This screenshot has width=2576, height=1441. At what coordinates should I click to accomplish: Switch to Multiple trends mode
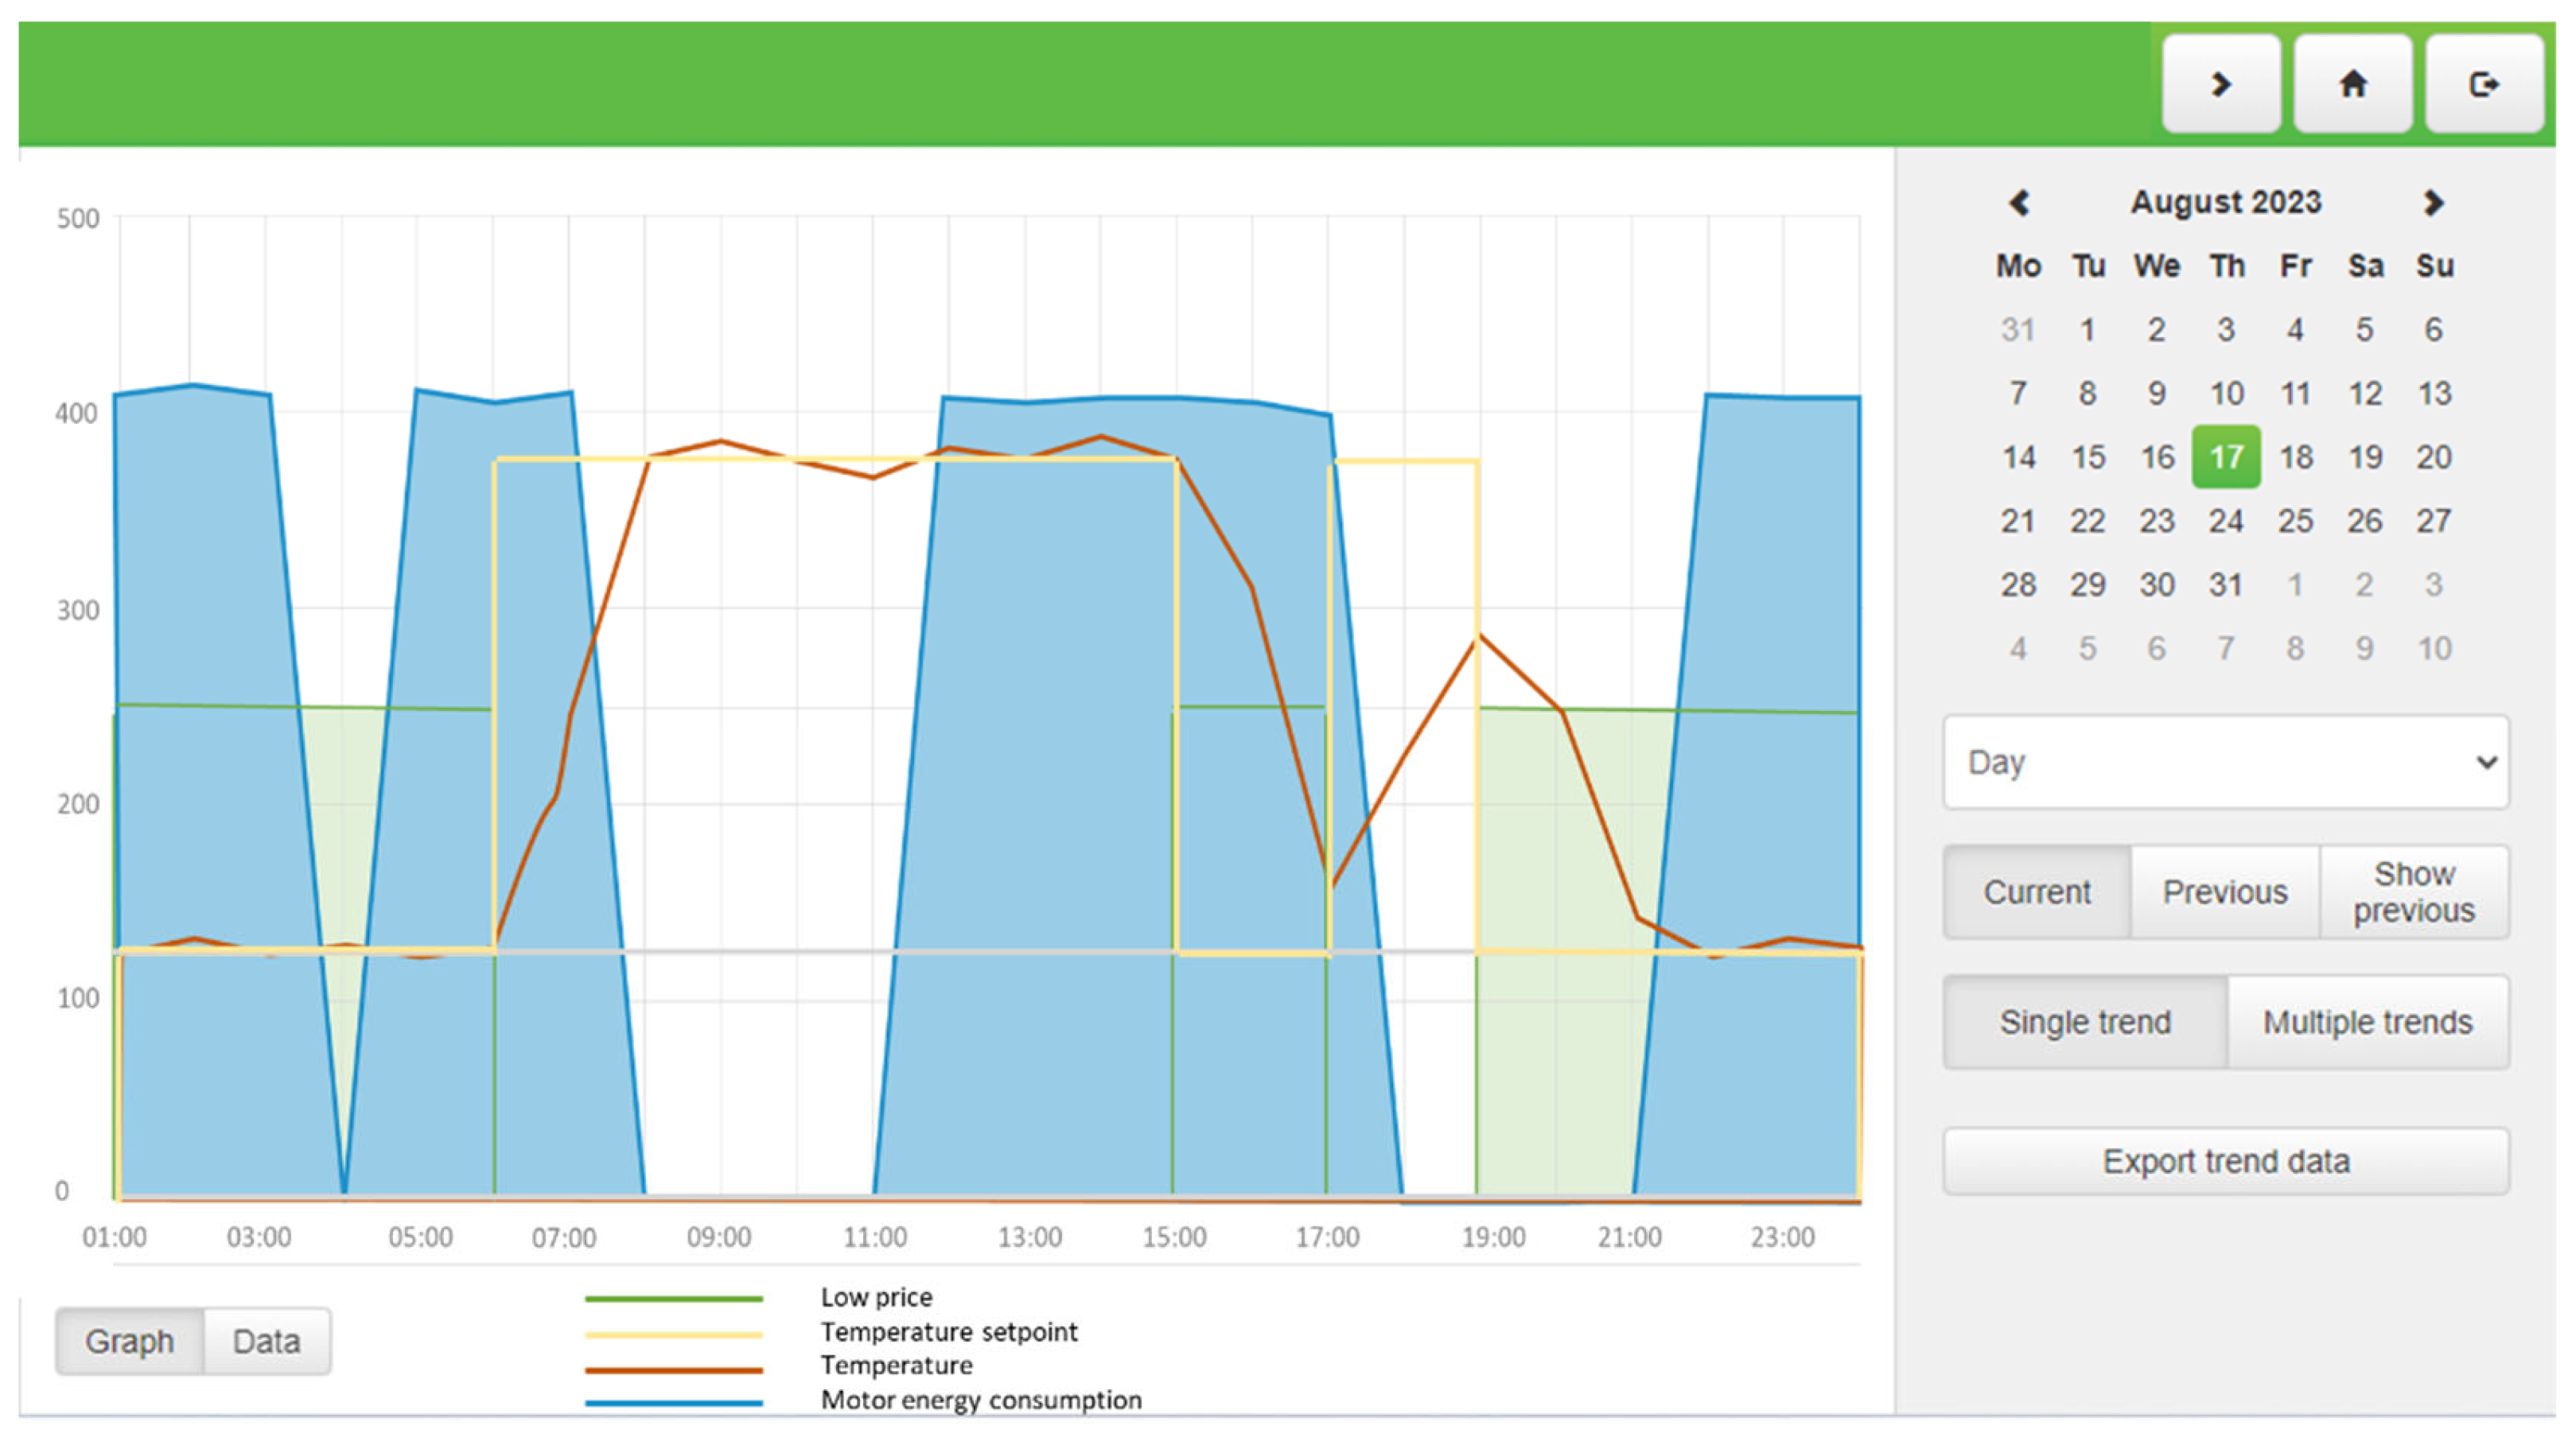pyautogui.click(x=2367, y=1021)
